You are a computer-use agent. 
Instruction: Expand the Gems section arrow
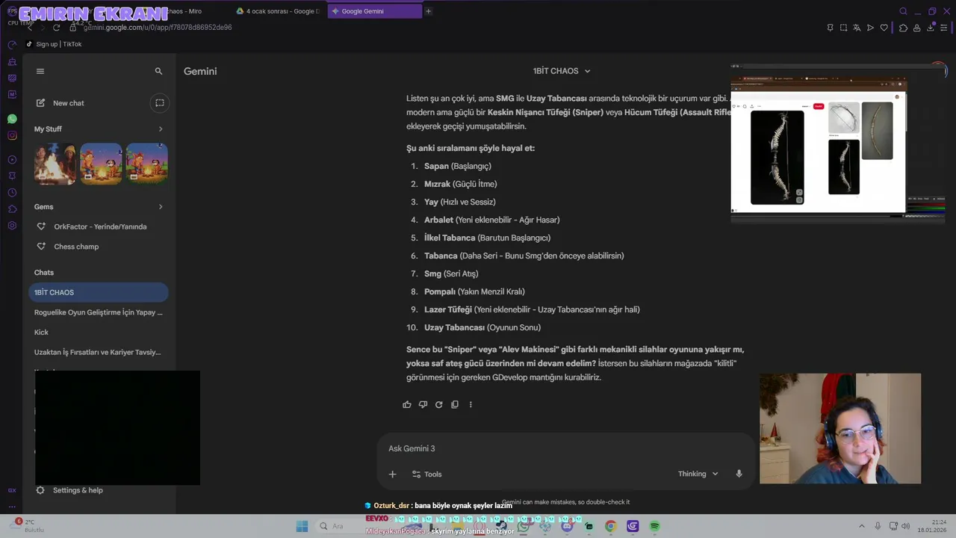pos(160,207)
